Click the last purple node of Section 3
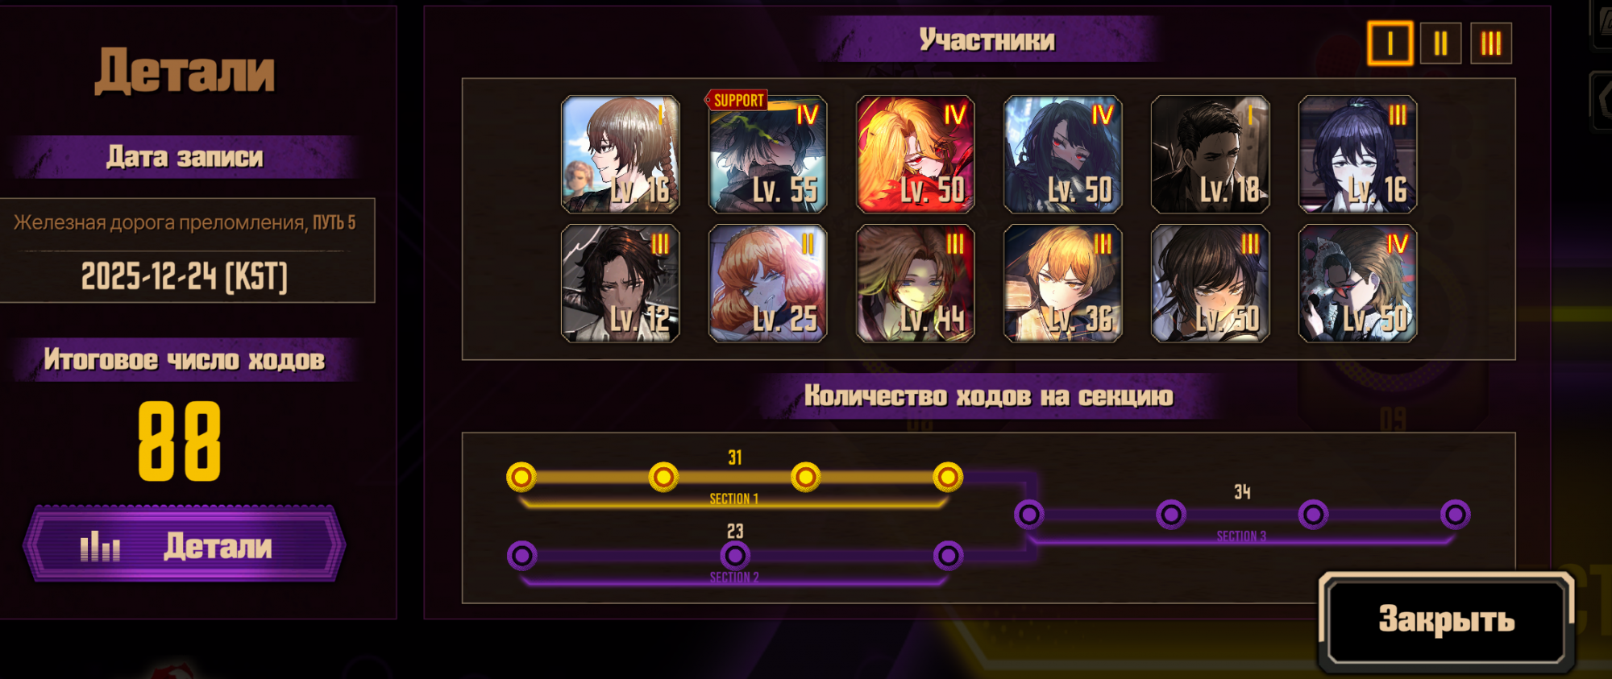Viewport: 1612px width, 679px height. point(1456,514)
